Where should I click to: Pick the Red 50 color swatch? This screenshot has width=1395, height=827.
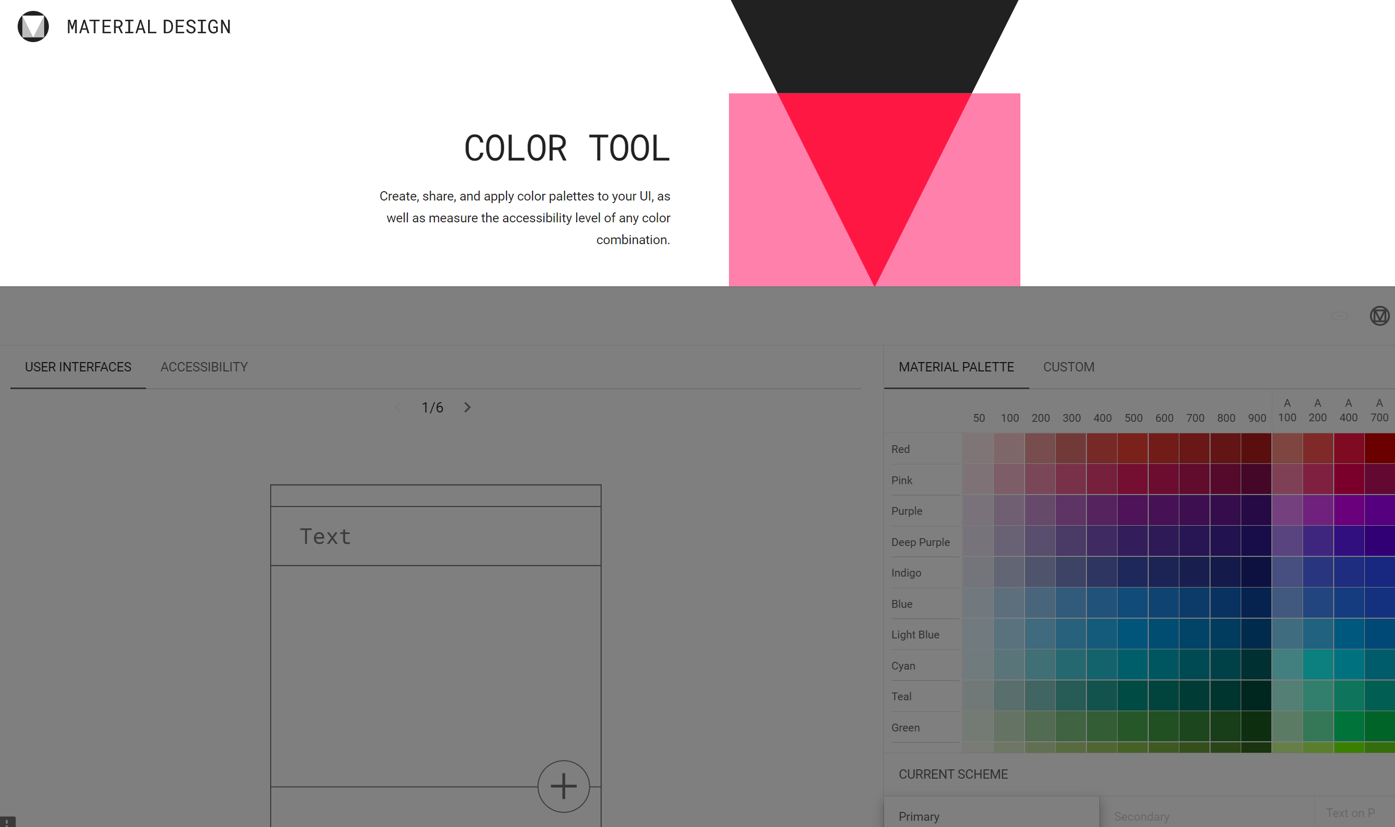pos(978,449)
